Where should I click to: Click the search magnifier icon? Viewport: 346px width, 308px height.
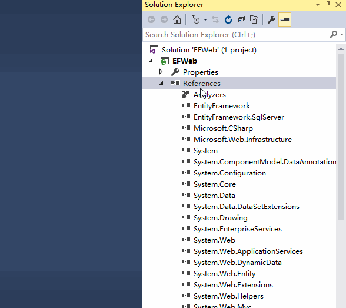coord(333,34)
